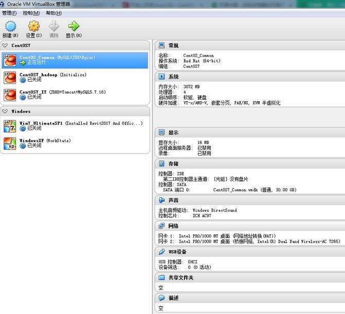Viewport: 345px width, 314px height.
Task: Click the 声音 (Audio) section icon
Action: 162,200
